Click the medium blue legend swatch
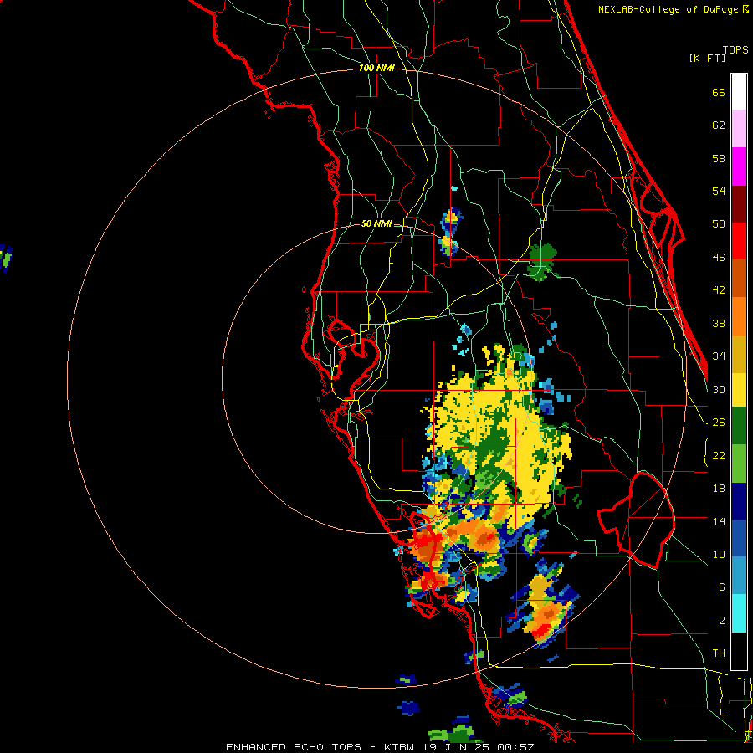Image resolution: width=753 pixels, height=753 pixels. pyautogui.click(x=739, y=539)
